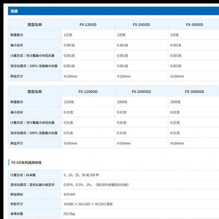Screen dimensions: 219x219
Task: Select the FX-120GD column header
Action: pyautogui.click(x=88, y=24)
